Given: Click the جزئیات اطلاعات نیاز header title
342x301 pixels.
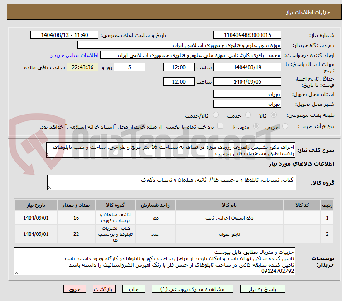Looking at the screenshot, I should (x=308, y=12).
